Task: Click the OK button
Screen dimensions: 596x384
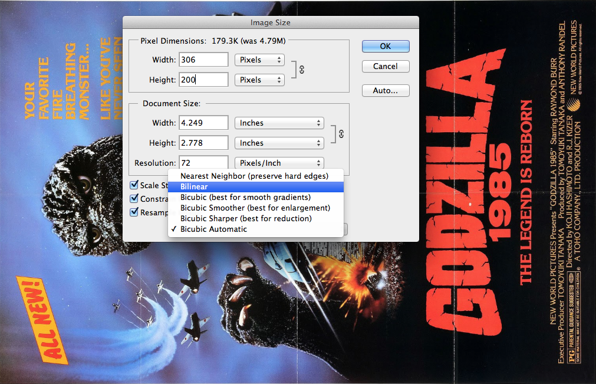Action: click(386, 47)
